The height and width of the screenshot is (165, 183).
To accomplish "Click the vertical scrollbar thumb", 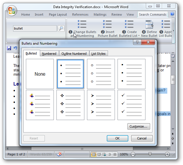I will [x=173, y=80].
